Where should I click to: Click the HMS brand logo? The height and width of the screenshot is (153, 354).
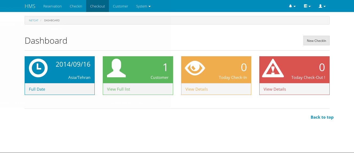(30, 6)
